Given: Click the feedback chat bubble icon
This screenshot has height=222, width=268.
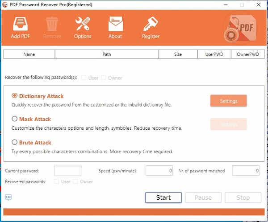Looking at the screenshot, I should point(8,197).
